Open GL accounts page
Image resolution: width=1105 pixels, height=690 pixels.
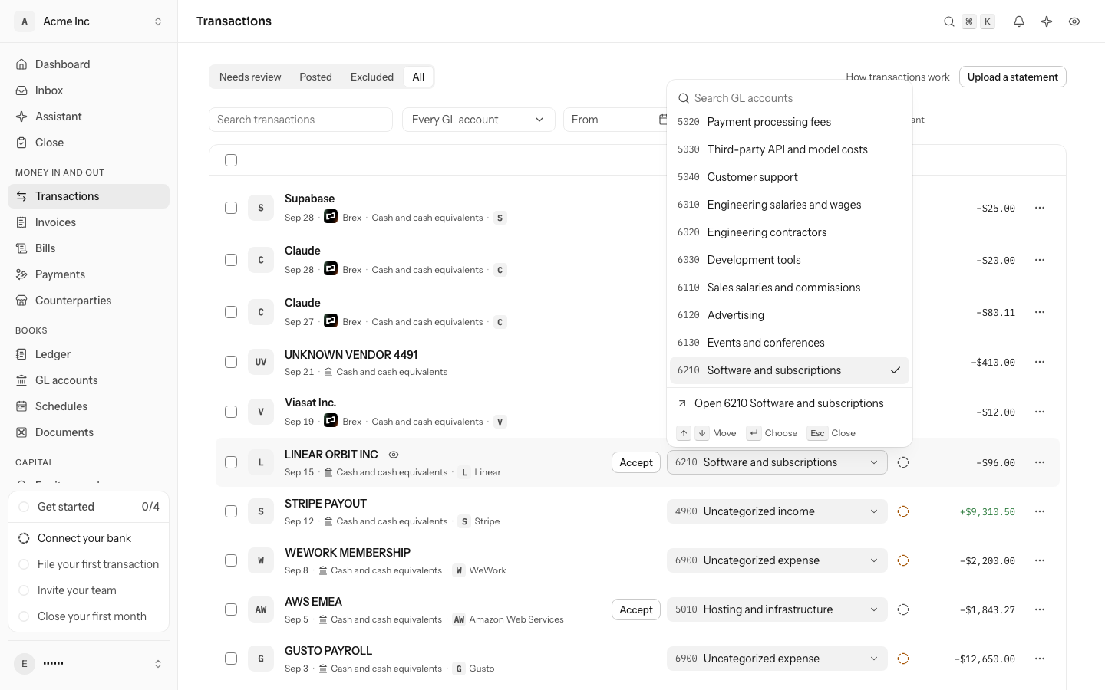(x=88, y=380)
